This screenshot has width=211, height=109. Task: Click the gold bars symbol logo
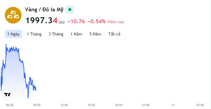tap(13, 15)
